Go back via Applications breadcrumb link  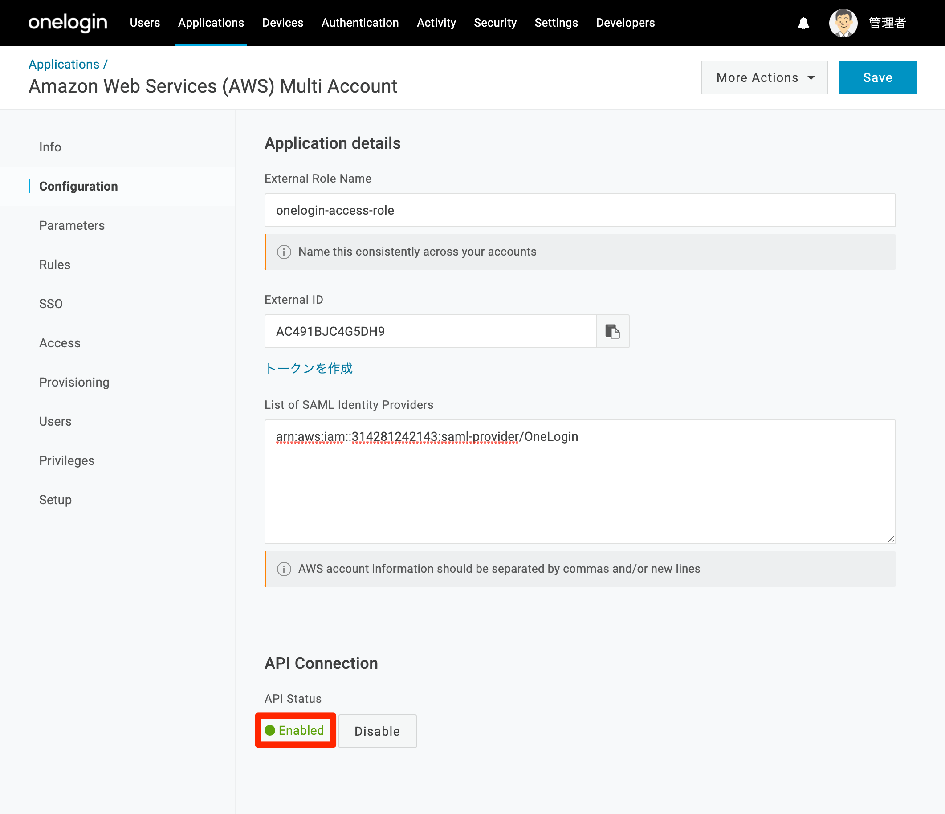click(64, 64)
